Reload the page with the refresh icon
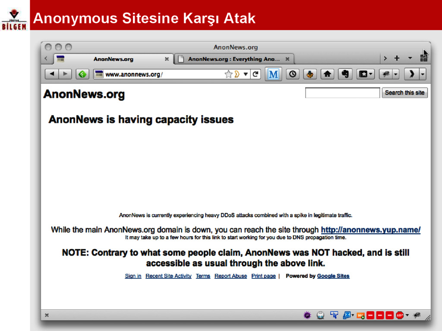442x331 pixels. click(x=256, y=74)
